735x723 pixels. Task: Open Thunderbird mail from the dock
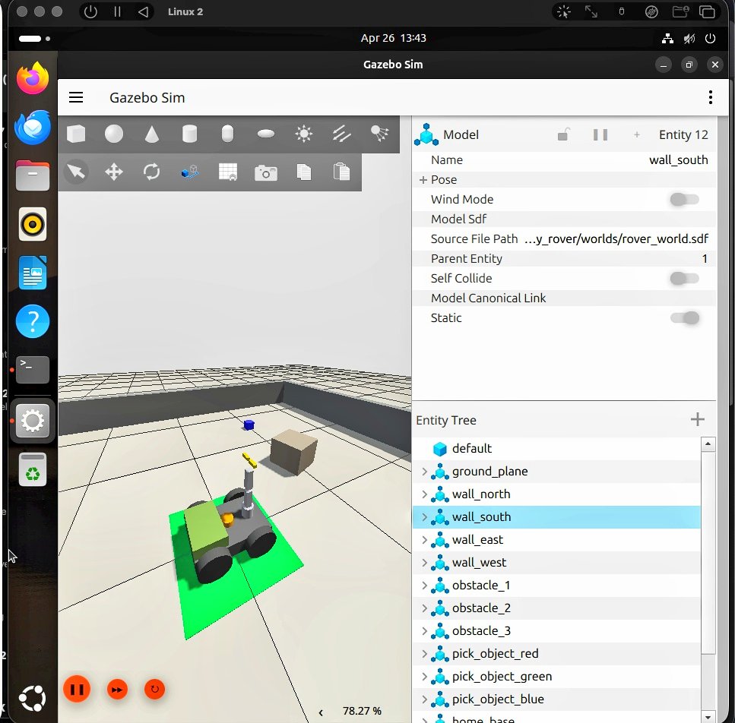(33, 128)
